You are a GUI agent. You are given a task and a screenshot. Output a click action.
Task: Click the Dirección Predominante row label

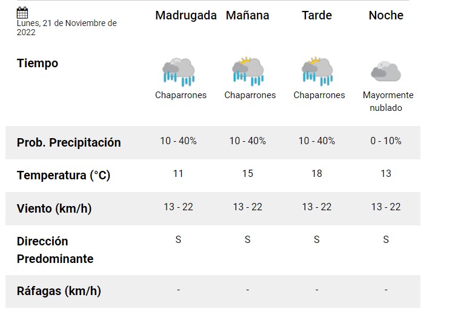(55, 250)
